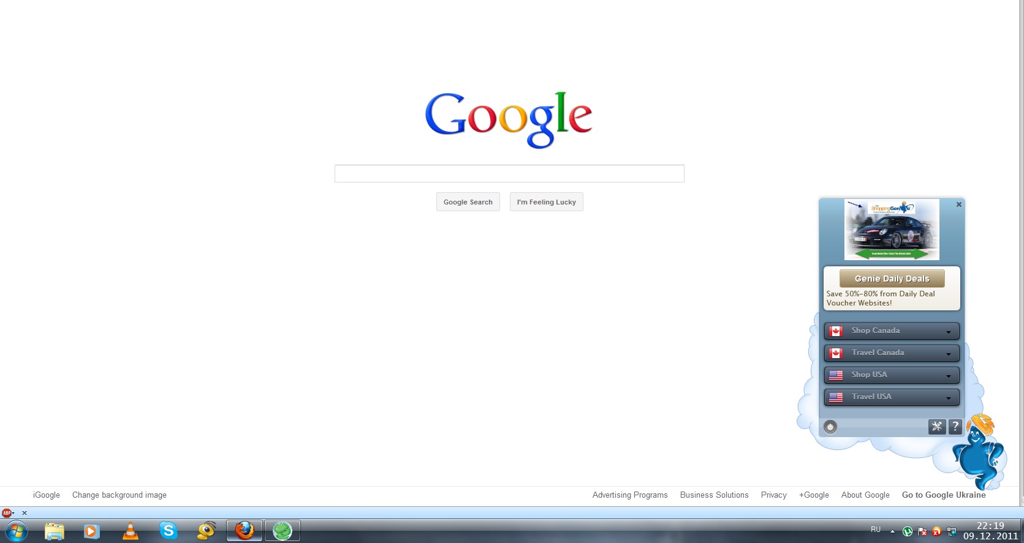Click the red antivirus tray icon
Viewport: 1024px width, 543px height.
coord(936,531)
